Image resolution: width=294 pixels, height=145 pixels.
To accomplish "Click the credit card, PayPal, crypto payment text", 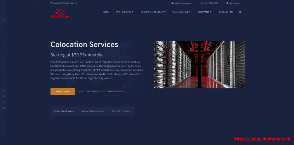I will pyautogui.click(x=102, y=91).
